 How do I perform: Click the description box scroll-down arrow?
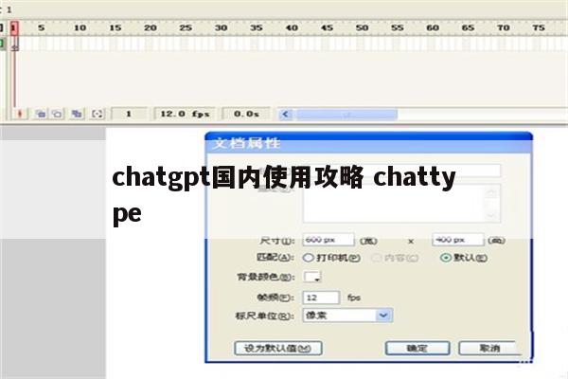492,215
